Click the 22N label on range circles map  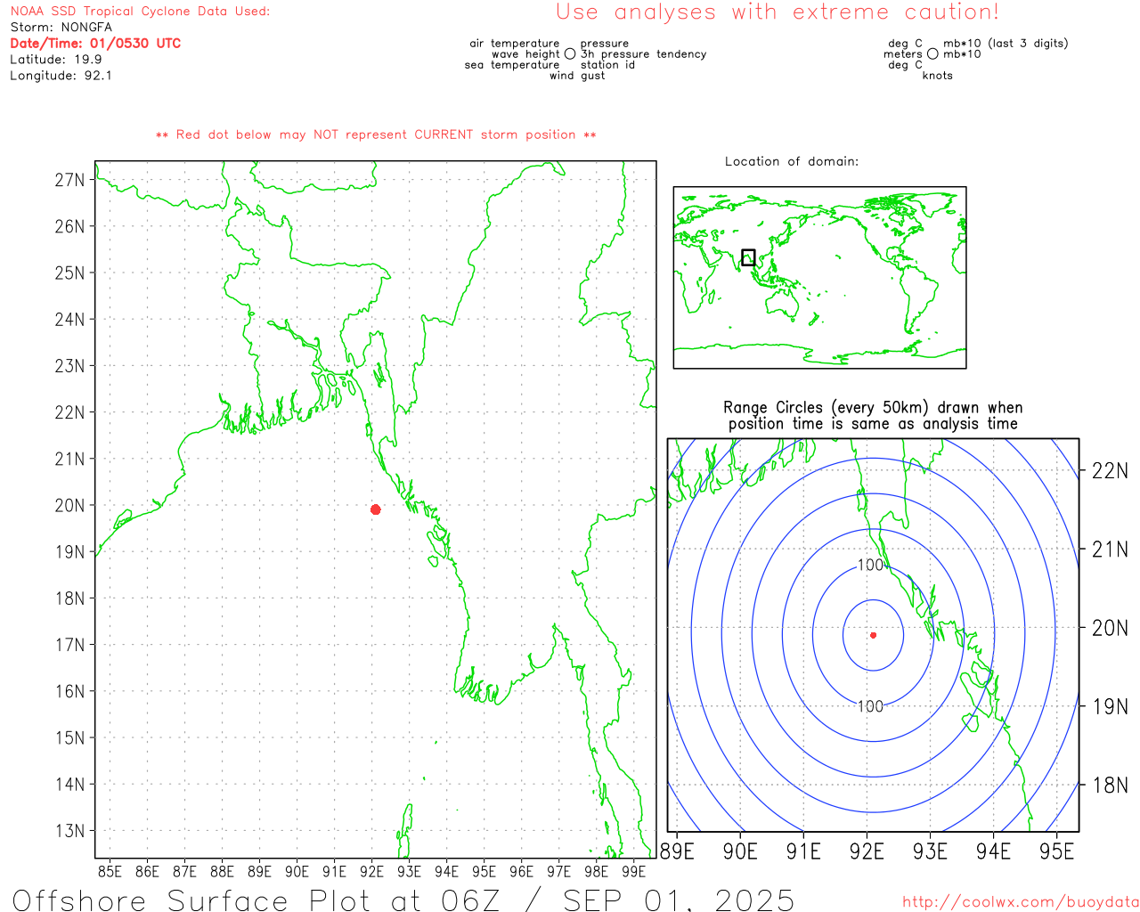point(1110,471)
